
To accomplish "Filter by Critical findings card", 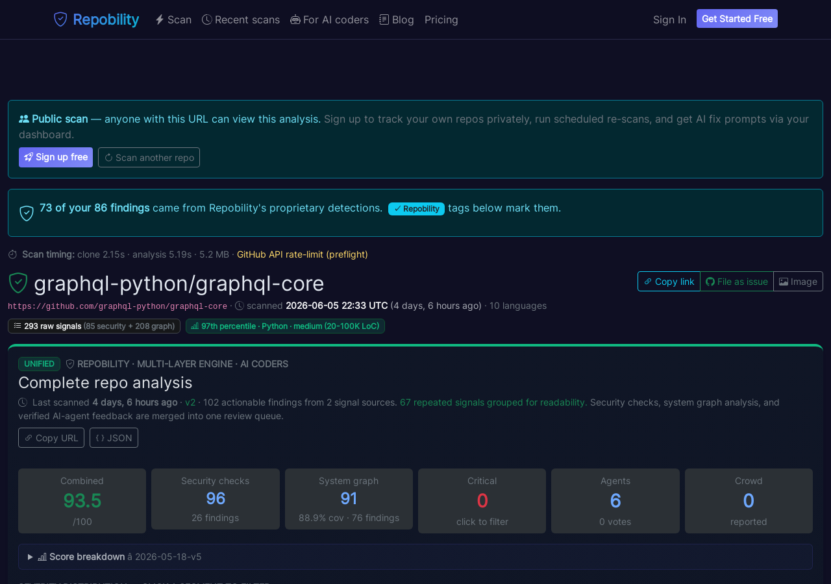I will pos(482,501).
